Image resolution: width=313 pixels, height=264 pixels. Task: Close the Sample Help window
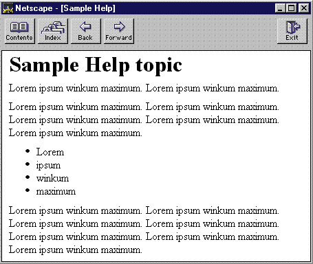pos(304,8)
